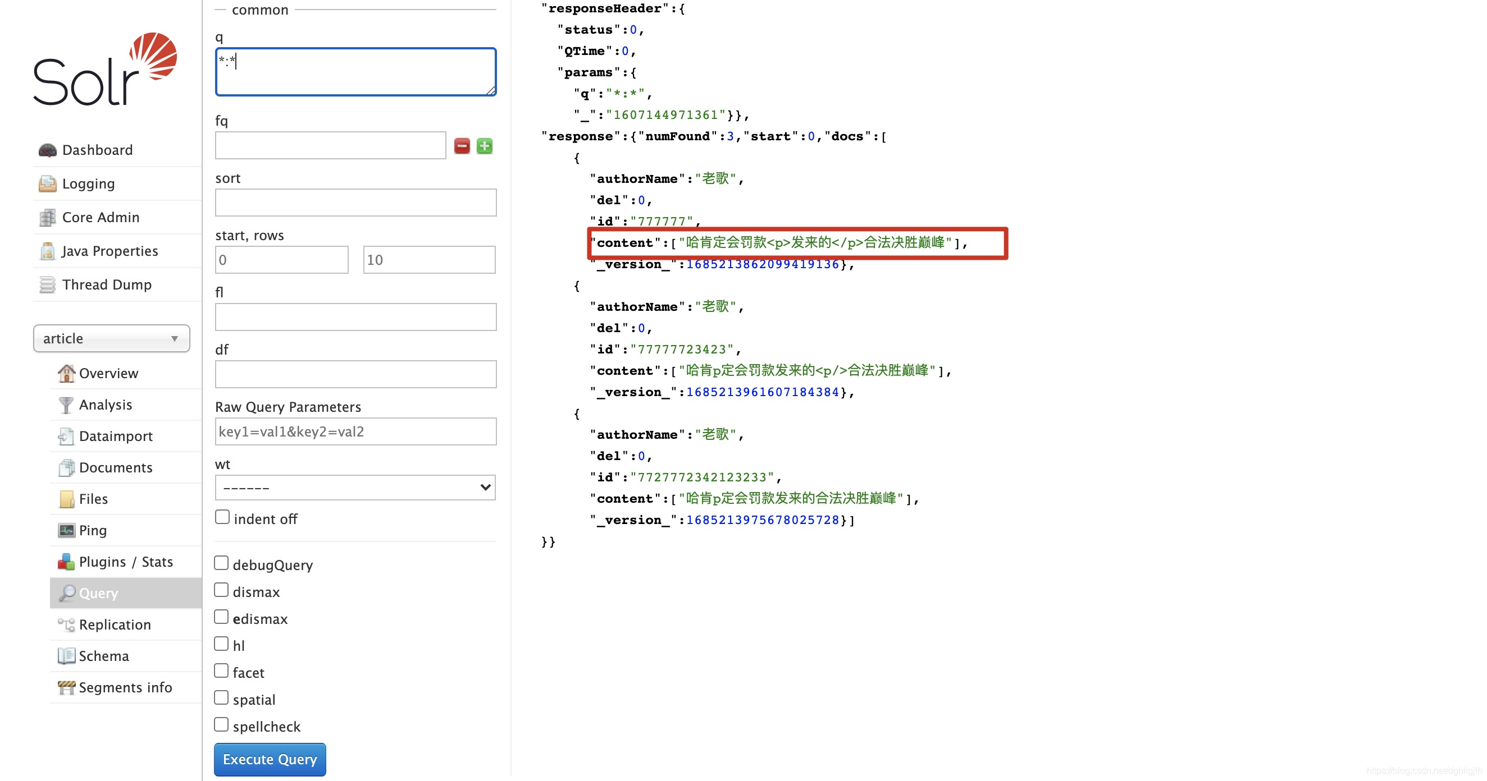
Task: Open the Dataimport icon
Action: click(66, 436)
